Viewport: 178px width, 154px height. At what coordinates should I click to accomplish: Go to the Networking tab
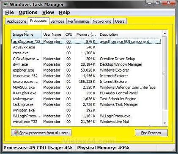tap(102, 21)
